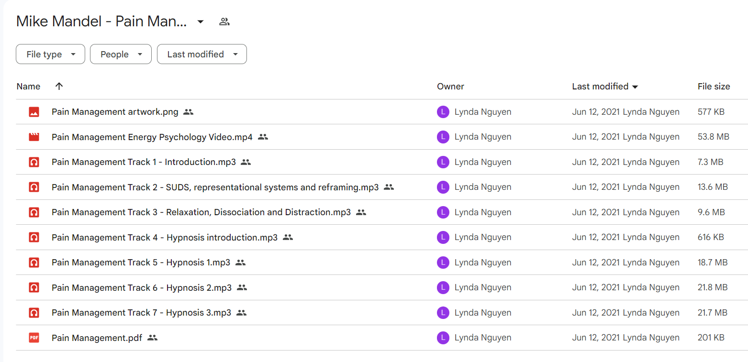Sort by the Name column header
The height and width of the screenshot is (362, 748).
[x=28, y=87]
